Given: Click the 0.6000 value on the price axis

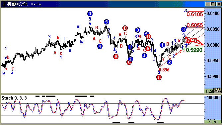Looking at the screenshot, I should click(x=213, y=45).
